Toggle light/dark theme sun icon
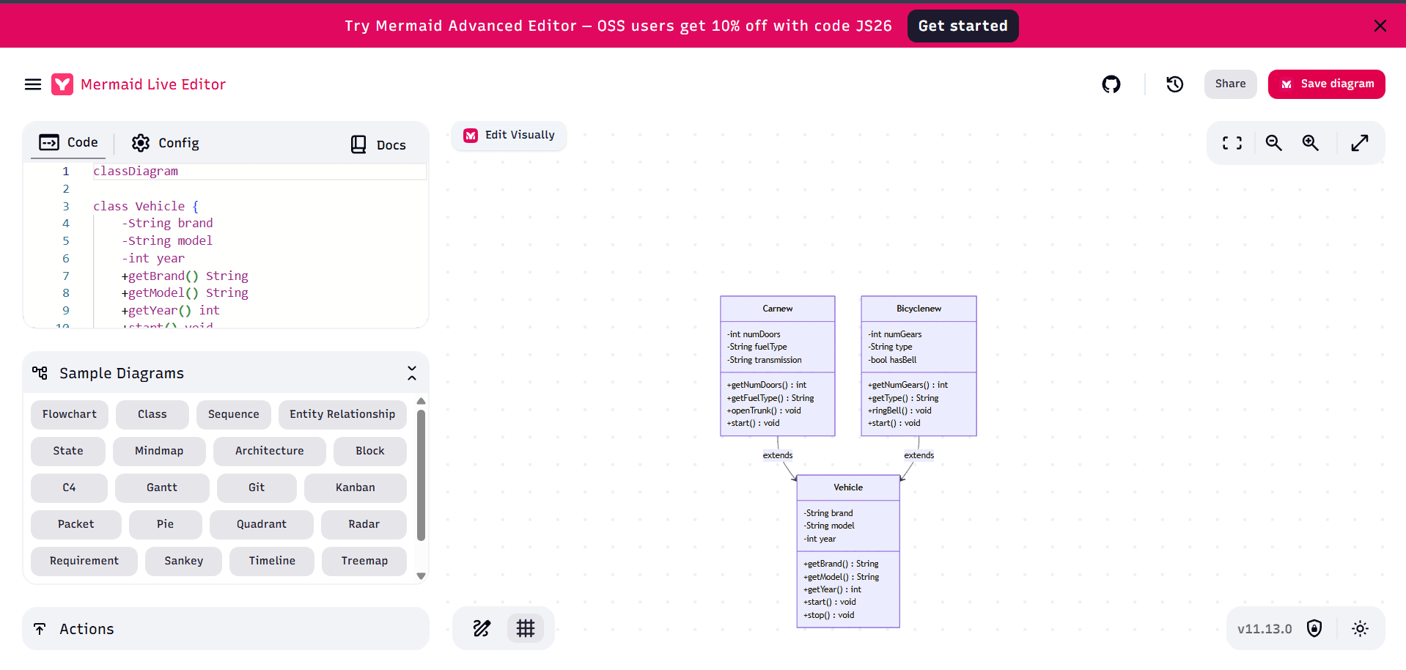The width and height of the screenshot is (1406, 670). (1361, 628)
